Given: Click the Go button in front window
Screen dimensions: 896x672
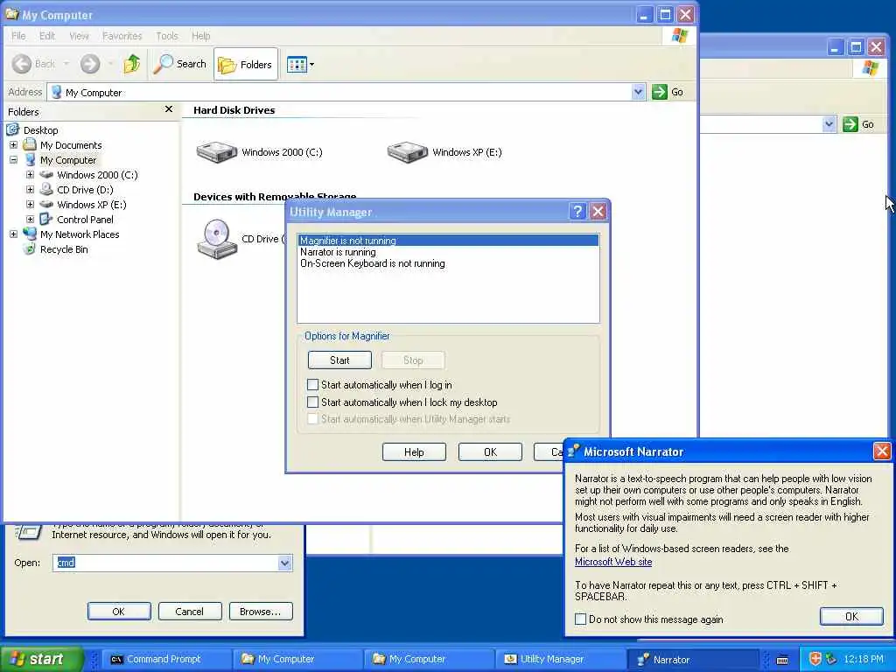Looking at the screenshot, I should 668,92.
